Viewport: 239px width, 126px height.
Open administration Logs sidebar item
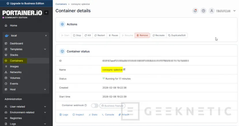pos(13,124)
